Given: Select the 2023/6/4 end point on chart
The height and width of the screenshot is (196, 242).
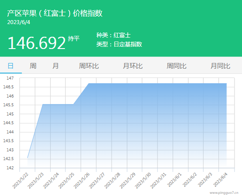Looking at the screenshot, I should (226, 83).
